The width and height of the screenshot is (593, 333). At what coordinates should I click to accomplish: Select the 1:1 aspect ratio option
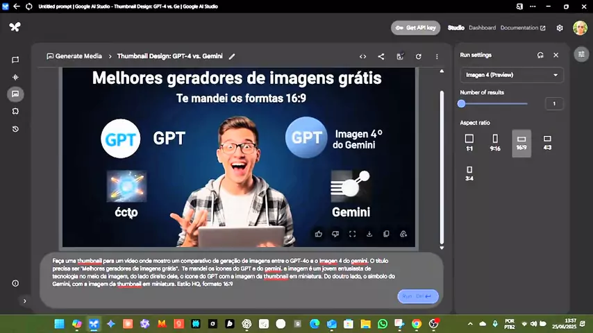click(469, 142)
